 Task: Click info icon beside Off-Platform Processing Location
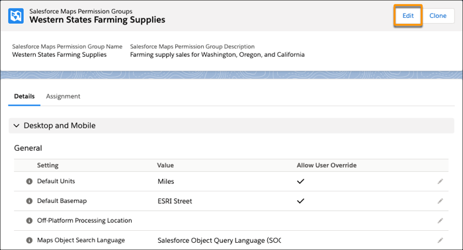(29, 220)
